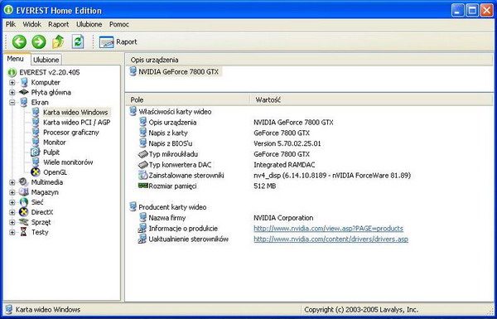Switch to the Menu tab
497x319 pixels.
tap(15, 59)
